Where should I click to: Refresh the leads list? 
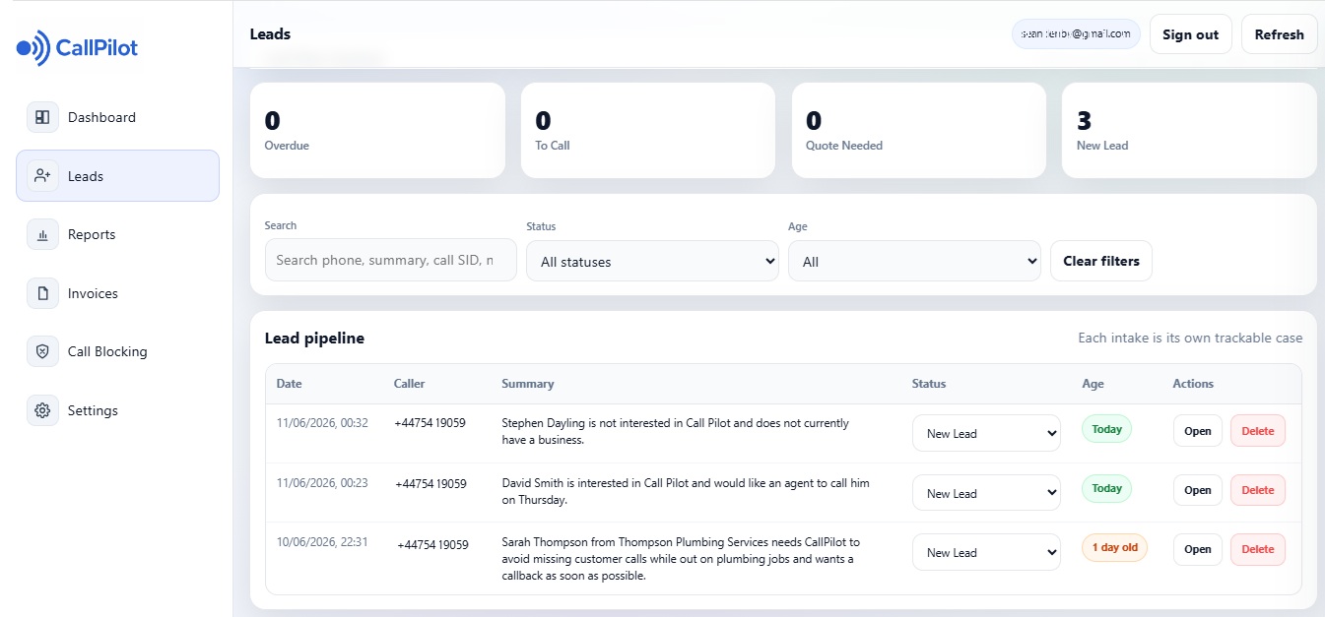point(1279,34)
